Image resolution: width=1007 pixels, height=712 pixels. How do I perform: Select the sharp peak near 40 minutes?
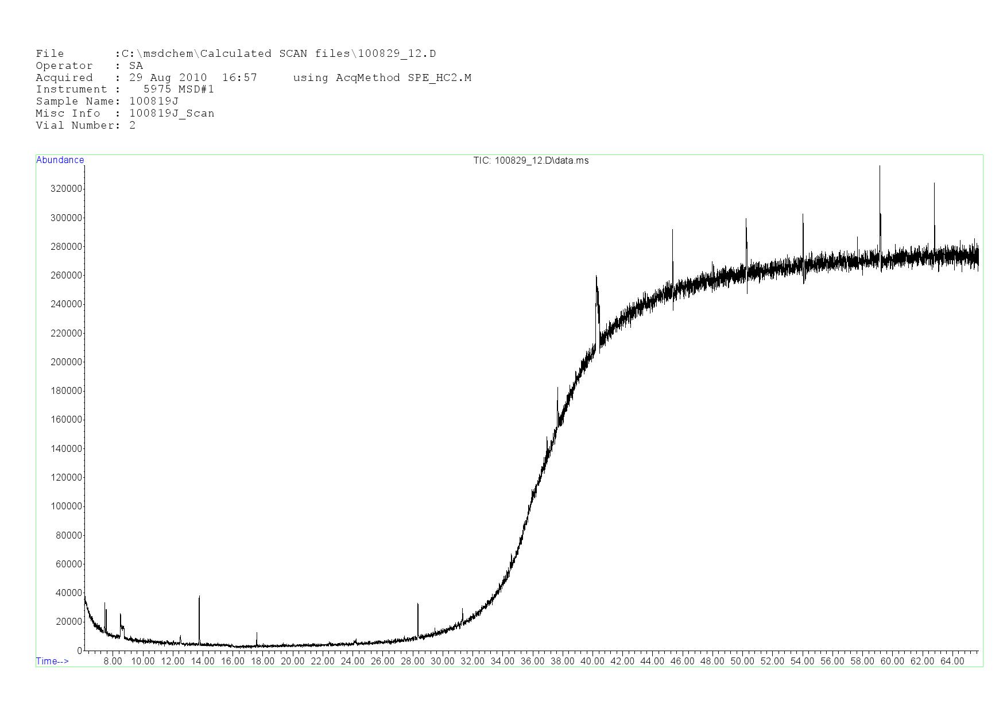click(597, 278)
